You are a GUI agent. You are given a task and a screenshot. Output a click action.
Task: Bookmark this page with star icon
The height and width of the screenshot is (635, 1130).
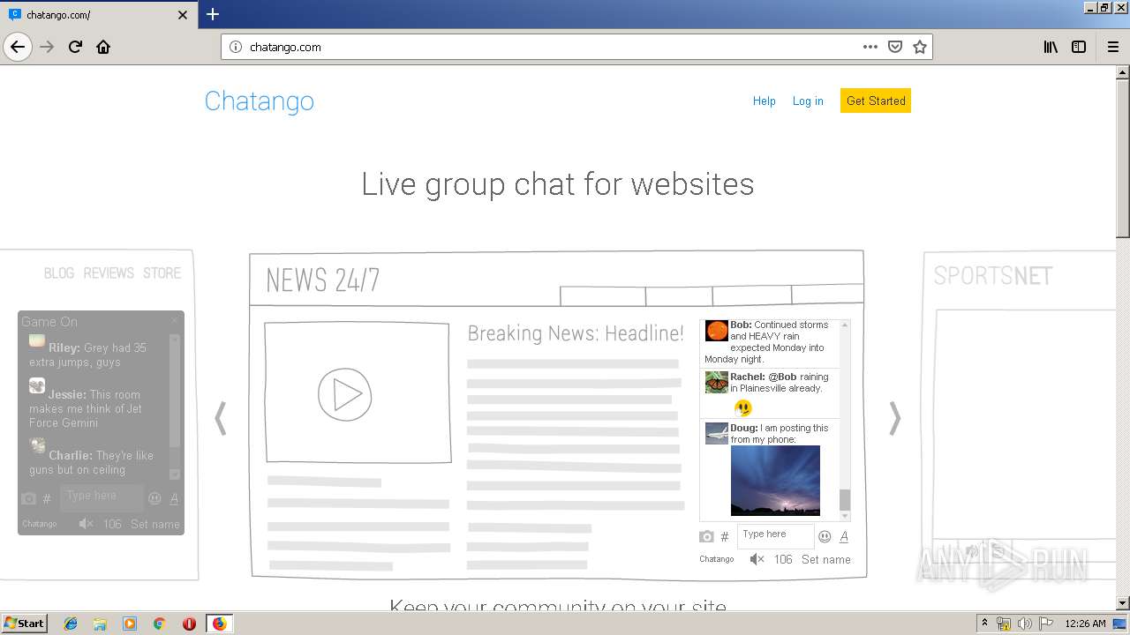pyautogui.click(x=920, y=47)
